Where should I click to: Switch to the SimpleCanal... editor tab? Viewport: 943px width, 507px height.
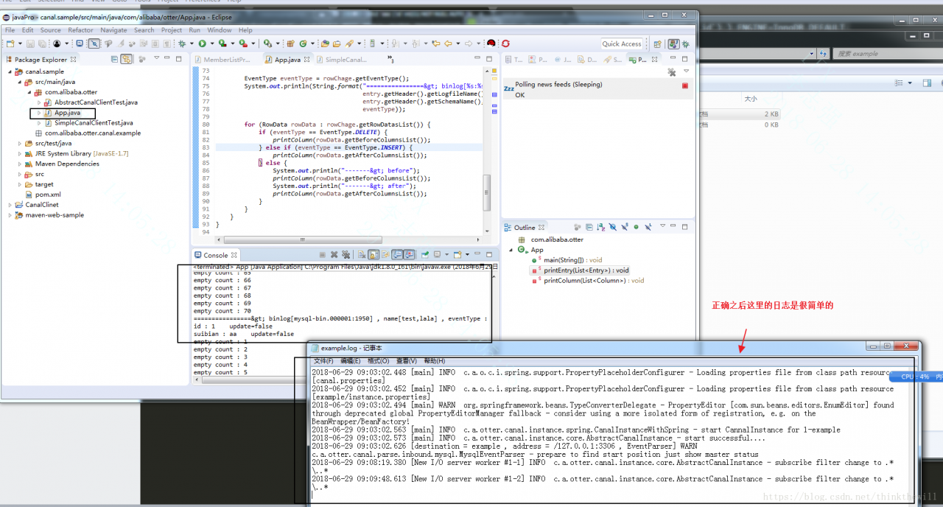coord(340,60)
